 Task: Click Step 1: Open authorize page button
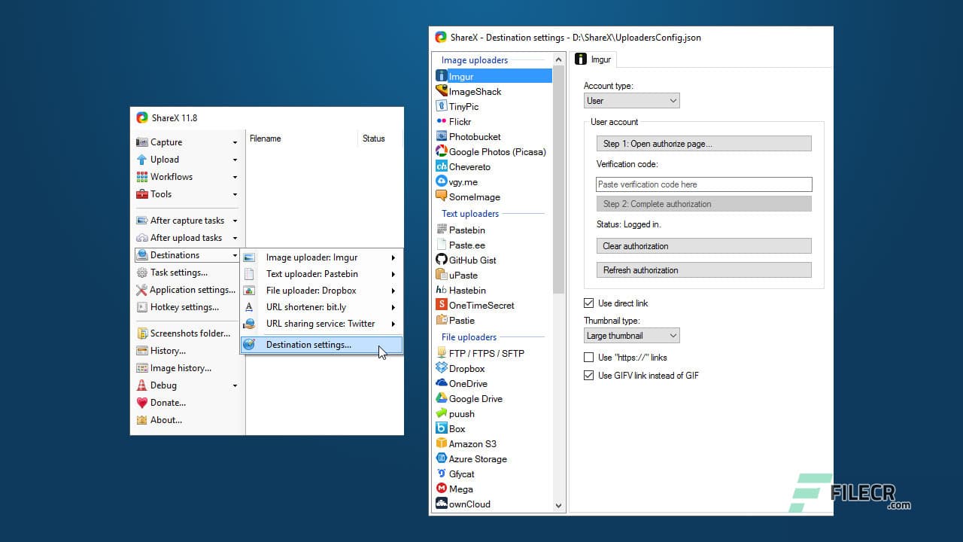(x=703, y=143)
